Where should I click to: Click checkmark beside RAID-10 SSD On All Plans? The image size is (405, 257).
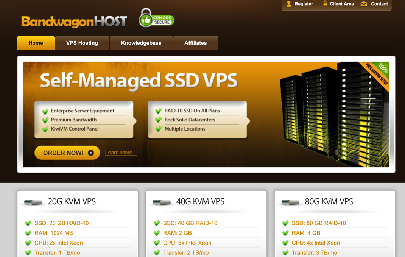point(158,111)
